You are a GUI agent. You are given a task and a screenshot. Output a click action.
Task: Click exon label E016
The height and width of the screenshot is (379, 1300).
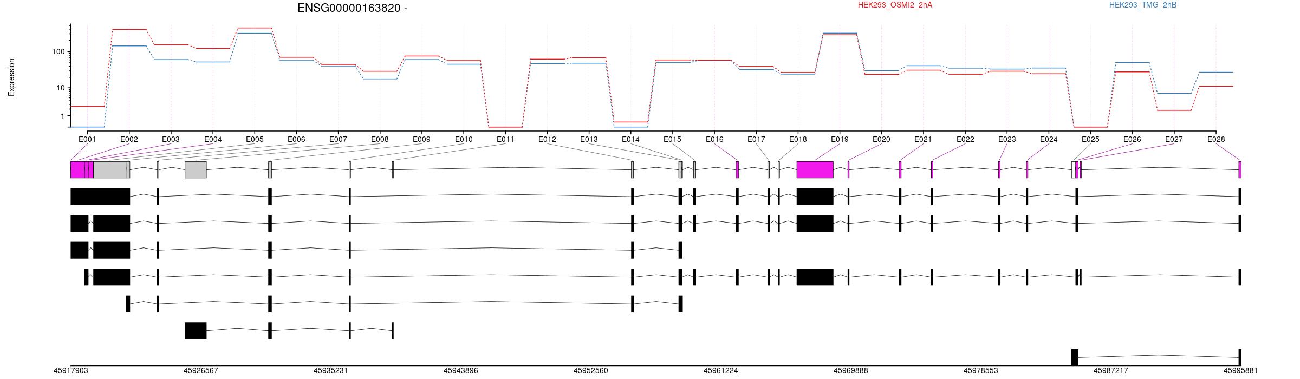tap(714, 139)
